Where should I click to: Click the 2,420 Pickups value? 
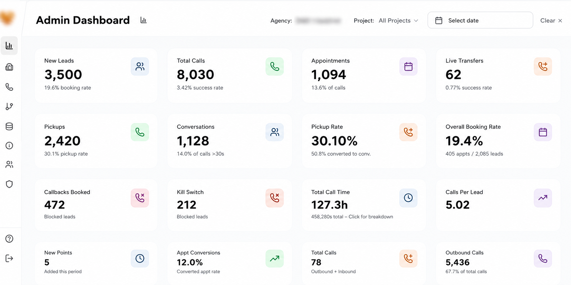(62, 141)
